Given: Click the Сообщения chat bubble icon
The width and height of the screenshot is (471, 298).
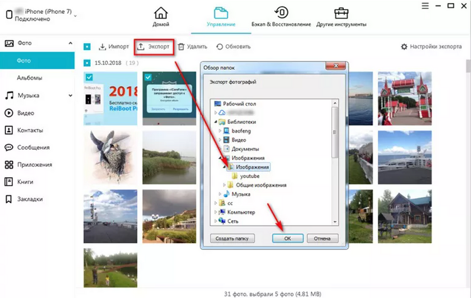Looking at the screenshot, I should (x=9, y=147).
